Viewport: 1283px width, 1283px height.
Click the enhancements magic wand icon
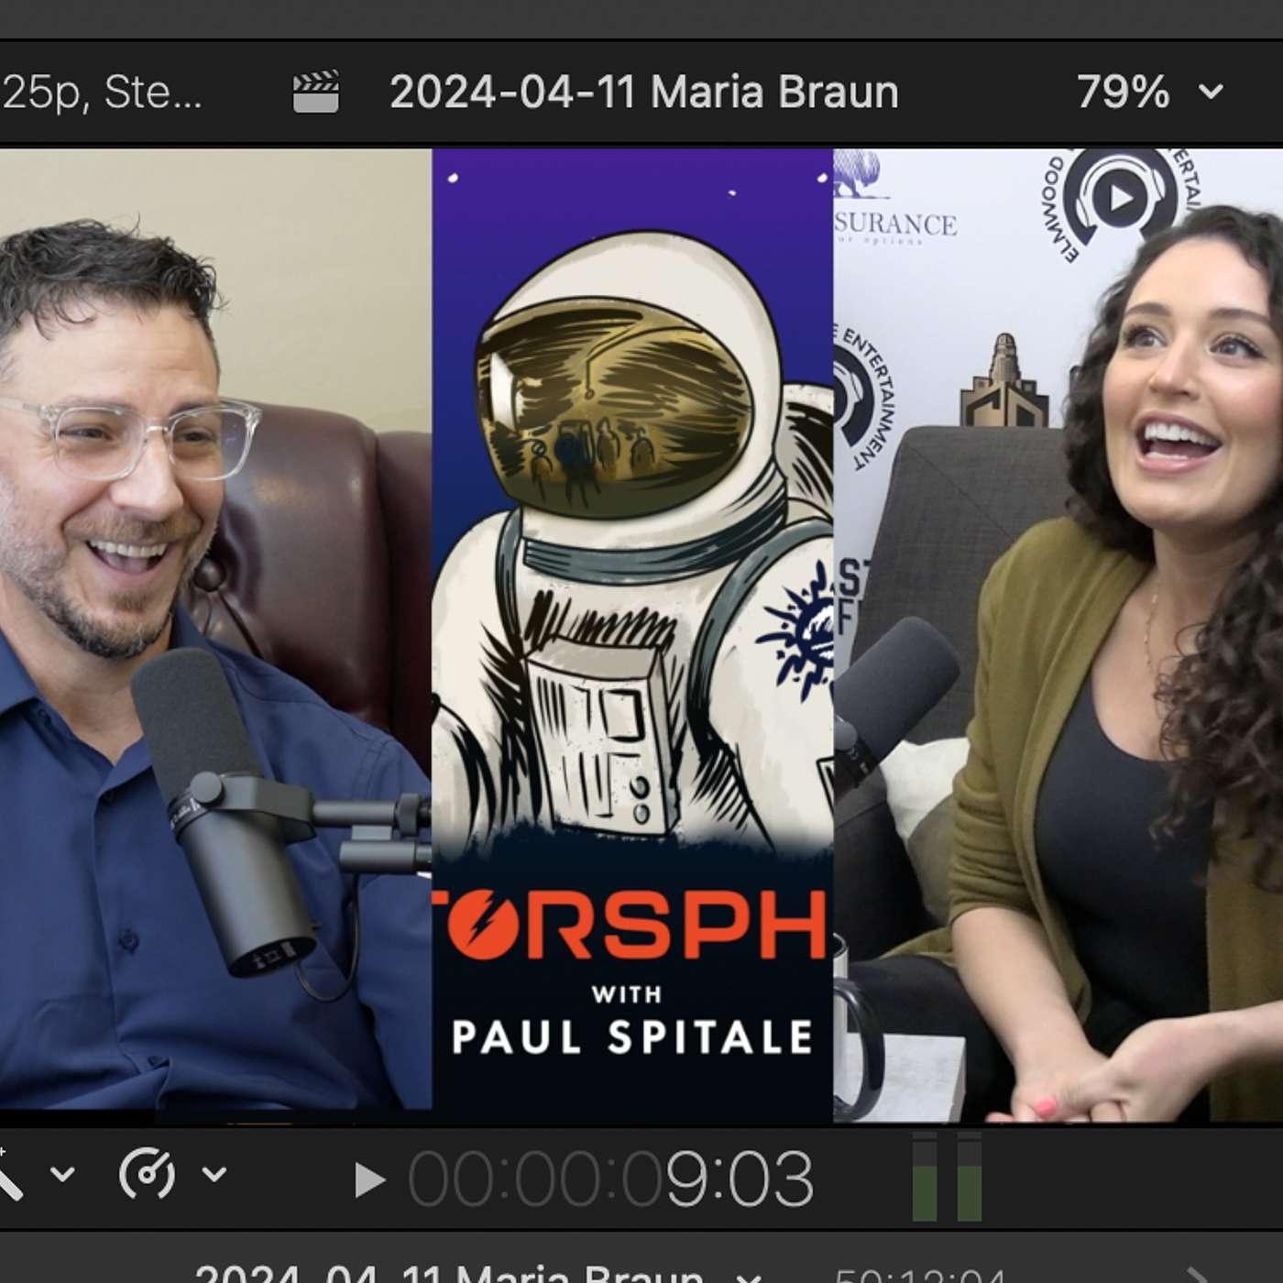[x=9, y=1175]
